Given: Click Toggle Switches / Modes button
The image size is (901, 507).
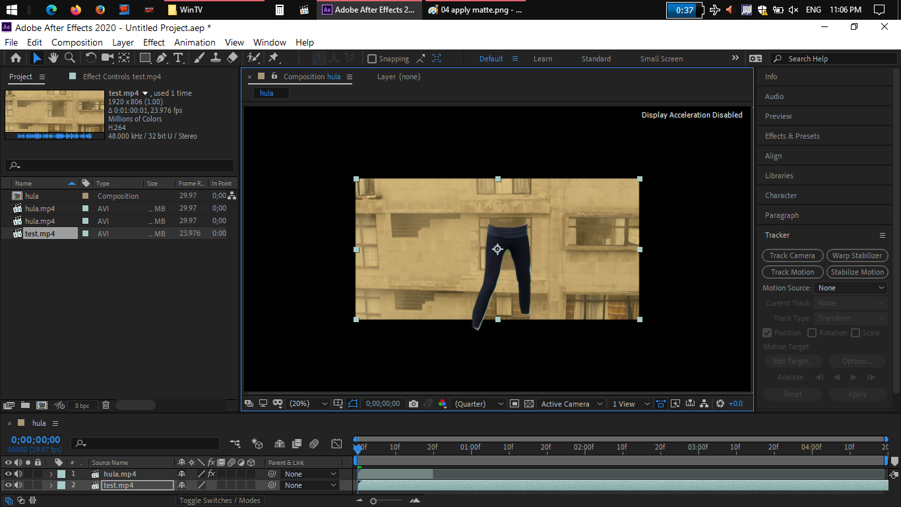Looking at the screenshot, I should pyautogui.click(x=220, y=500).
